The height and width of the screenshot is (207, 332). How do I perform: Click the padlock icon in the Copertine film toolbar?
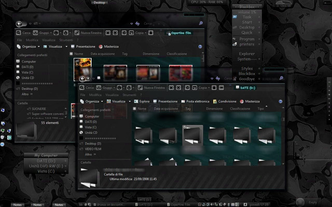pyautogui.click(x=151, y=33)
